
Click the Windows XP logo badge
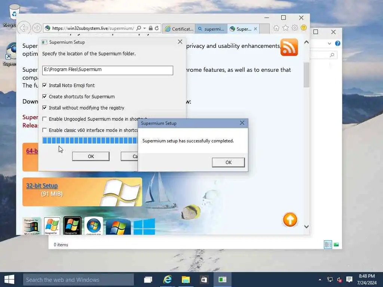pyautogui.click(x=52, y=226)
